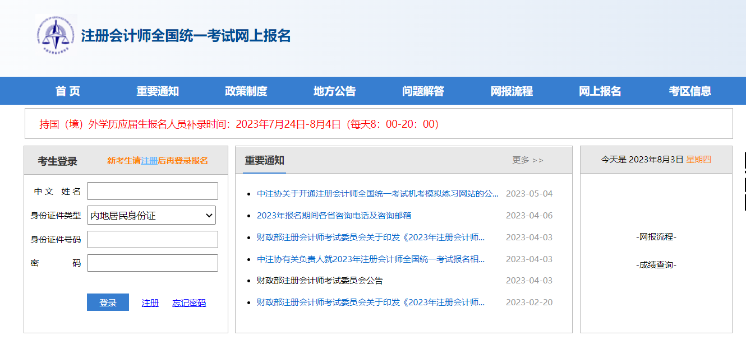
Task: Click 注册 link next to login button
Action: coord(150,303)
